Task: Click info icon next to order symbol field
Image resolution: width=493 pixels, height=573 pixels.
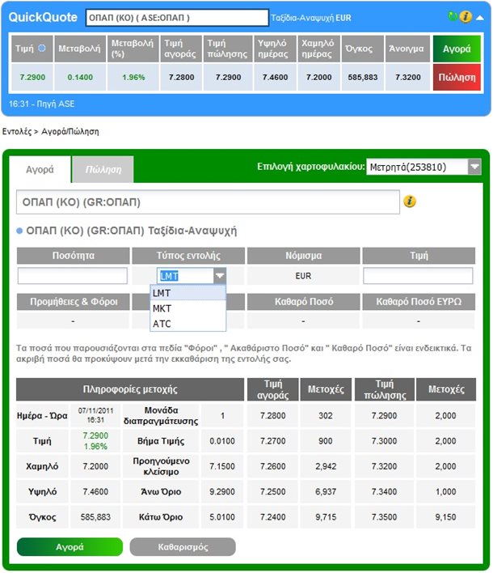Action: (410, 202)
